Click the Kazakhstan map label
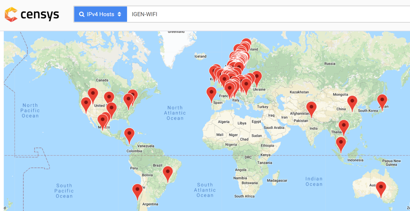The width and height of the screenshot is (410, 211). click(299, 92)
